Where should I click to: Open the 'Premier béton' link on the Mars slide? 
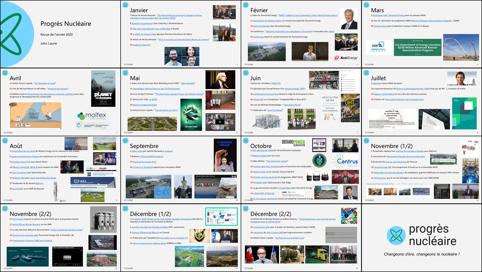(380, 26)
